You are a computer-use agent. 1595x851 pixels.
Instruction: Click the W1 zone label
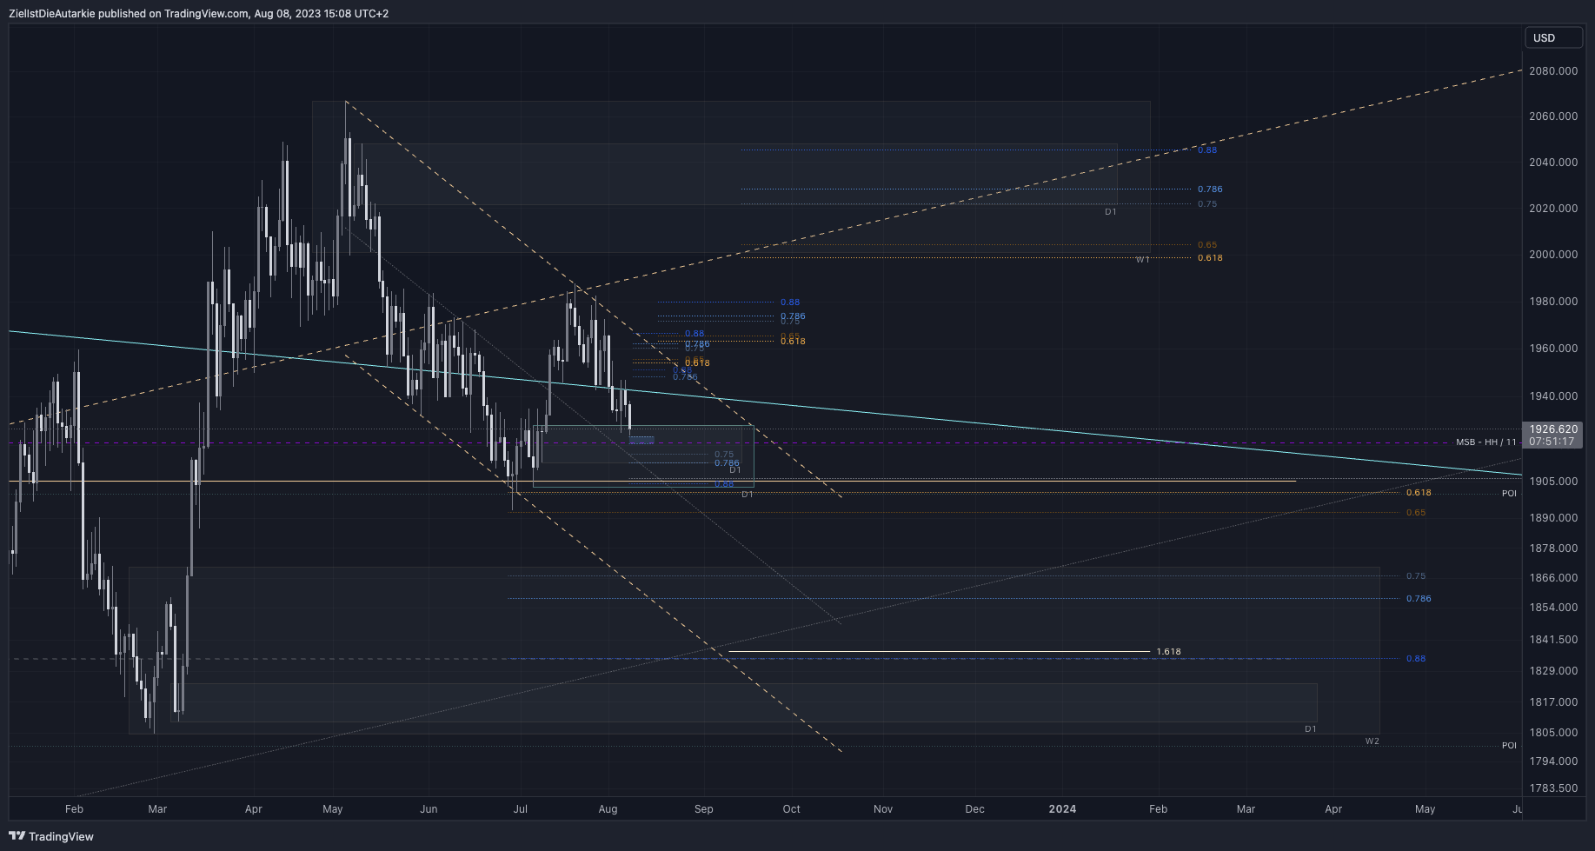[1143, 260]
